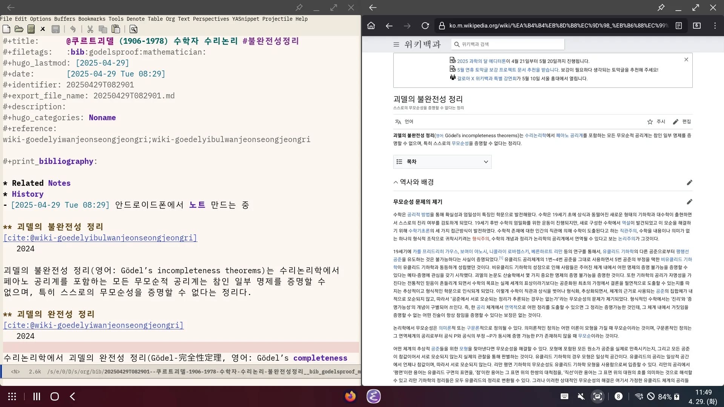Image resolution: width=724 pixels, height=407 pixels.
Task: Click the scissors cut icon
Action: tap(90, 29)
